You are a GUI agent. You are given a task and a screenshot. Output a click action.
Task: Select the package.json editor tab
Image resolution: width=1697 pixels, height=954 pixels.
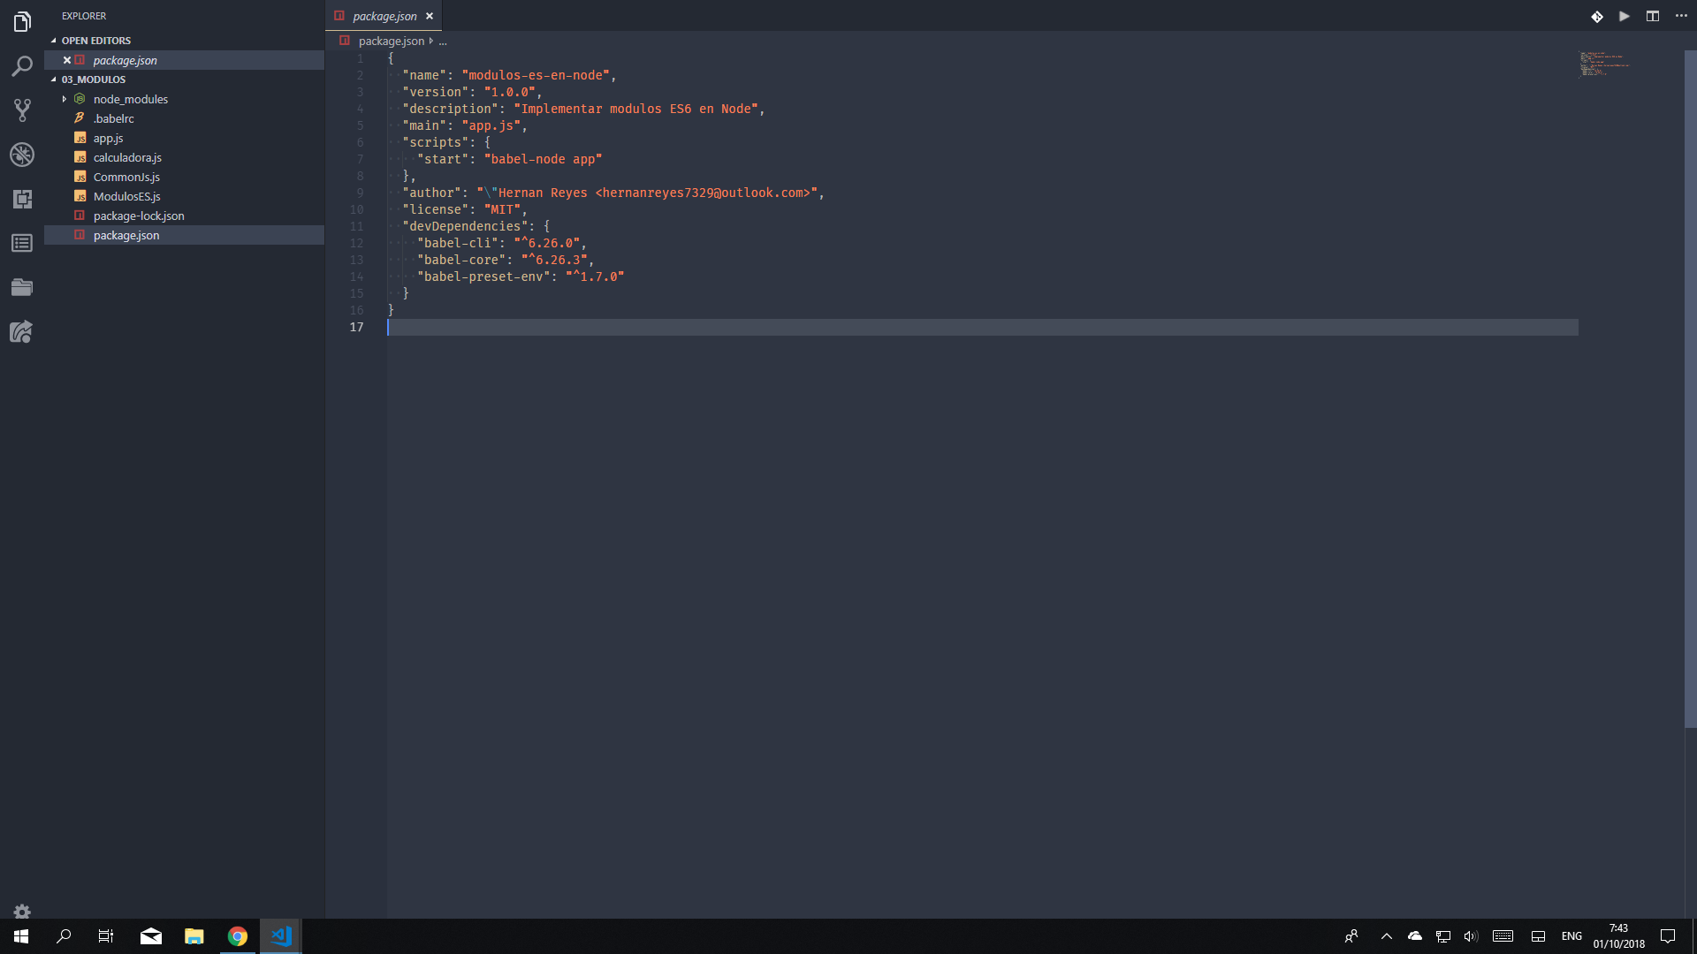[x=384, y=16]
